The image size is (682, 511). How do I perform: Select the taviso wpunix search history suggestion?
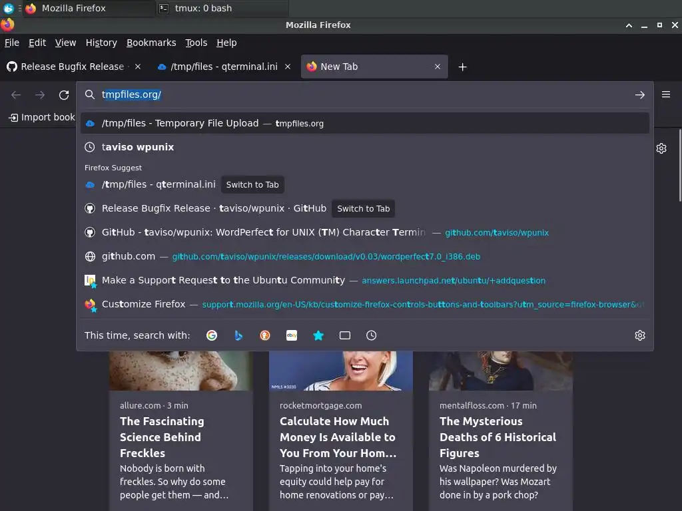tap(364, 147)
